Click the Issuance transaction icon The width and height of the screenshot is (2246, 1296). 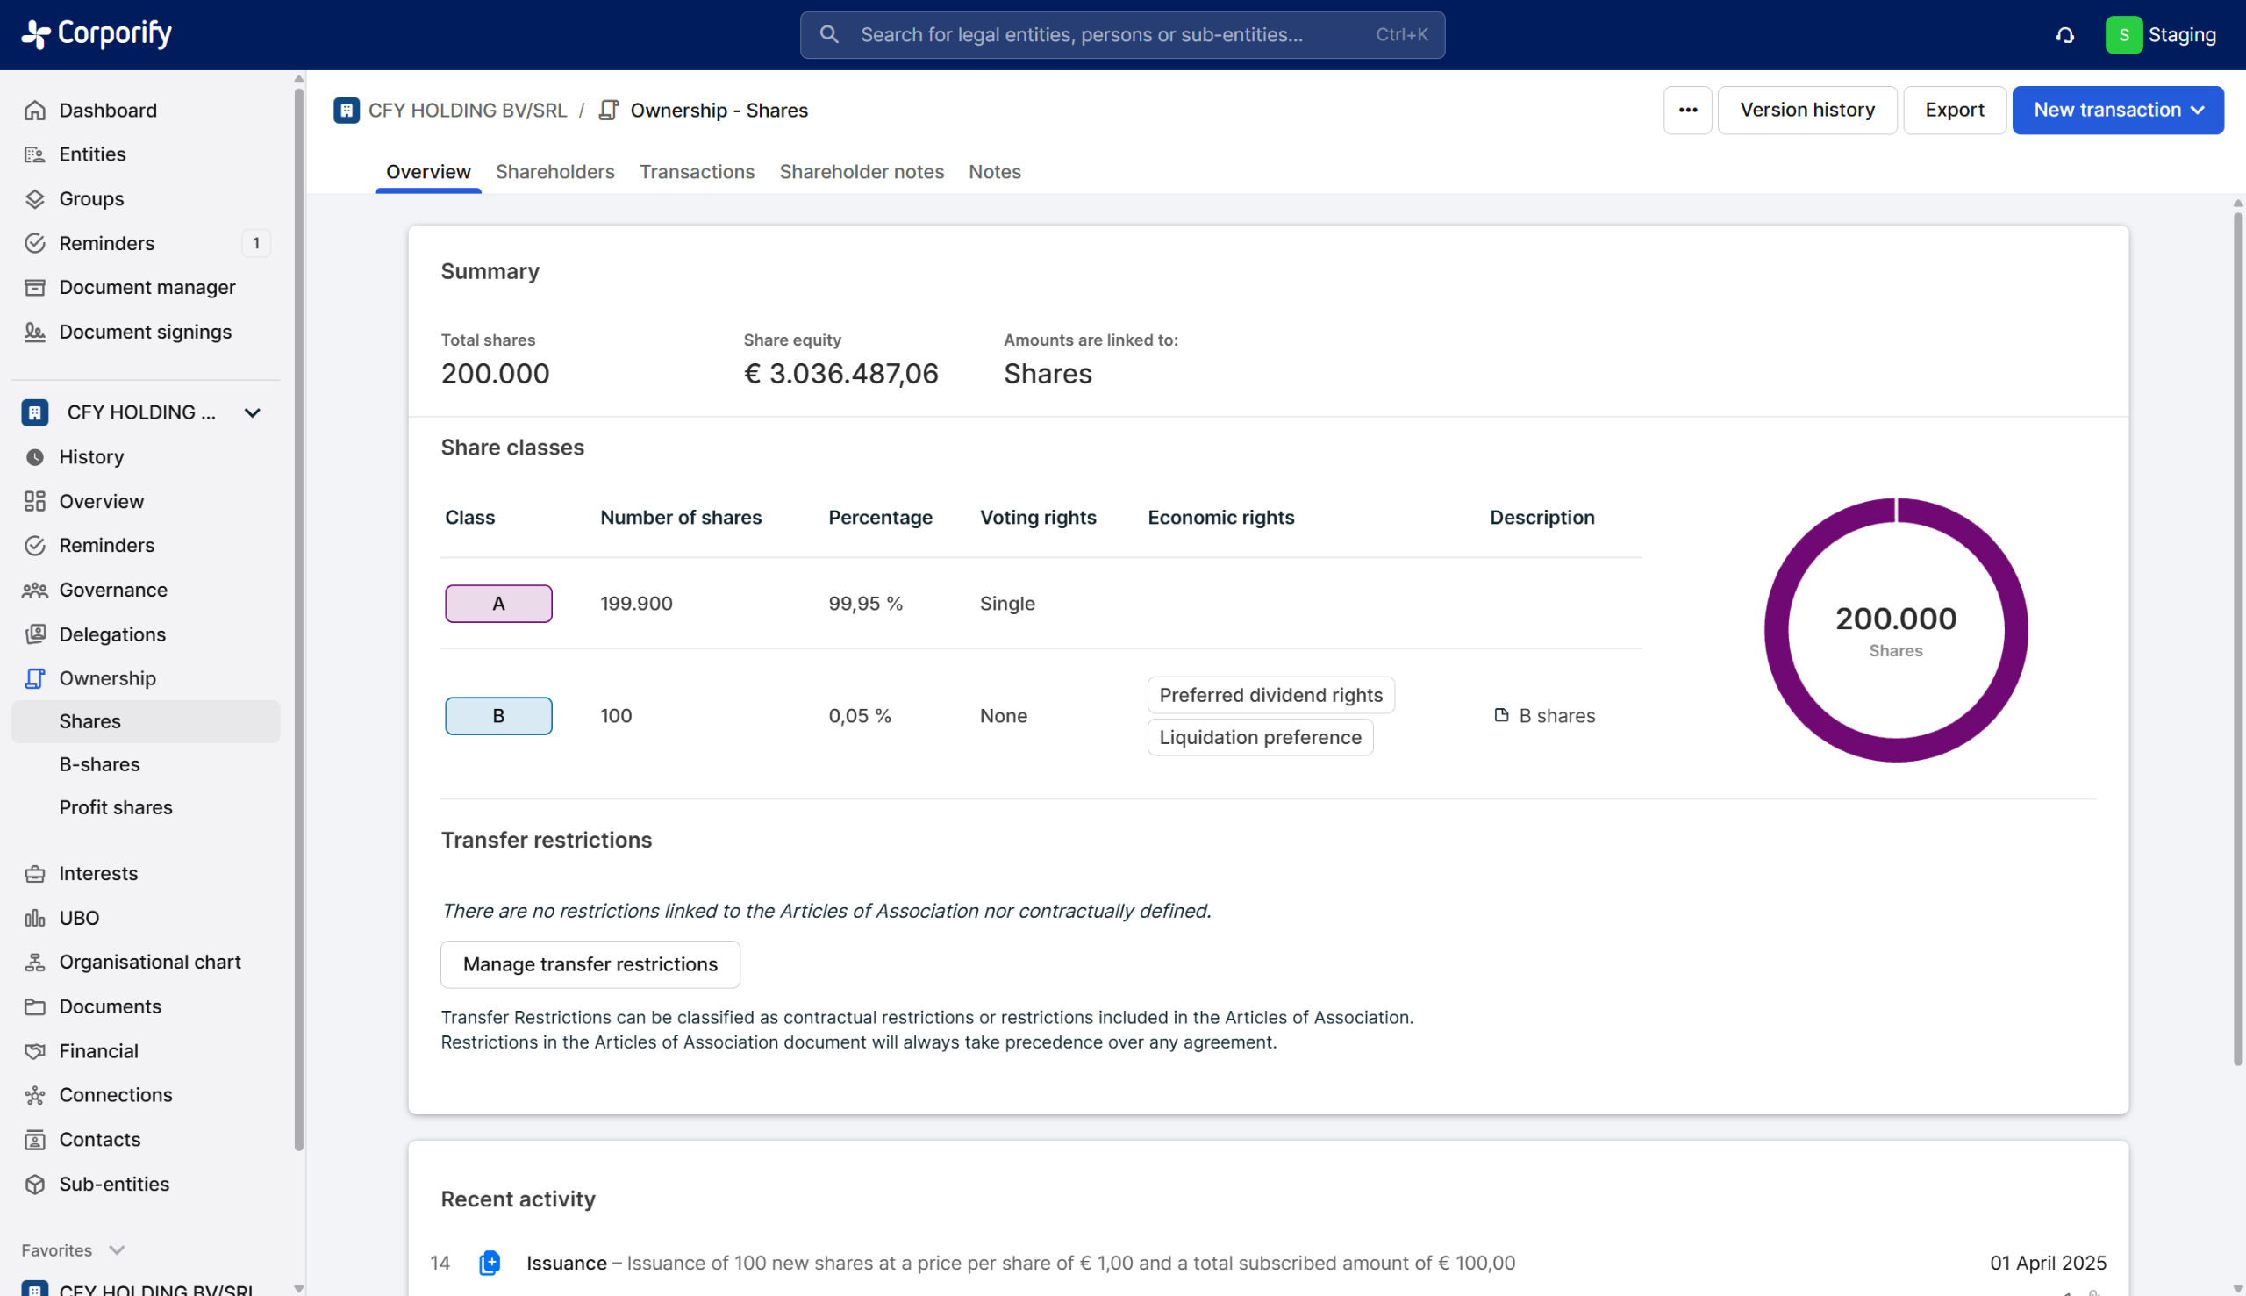[x=490, y=1262]
